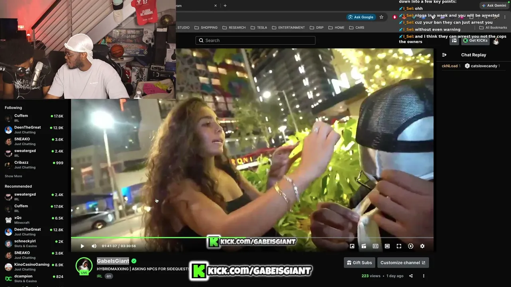Click the clip creation icon in player
511x287 pixels.
click(x=364, y=246)
